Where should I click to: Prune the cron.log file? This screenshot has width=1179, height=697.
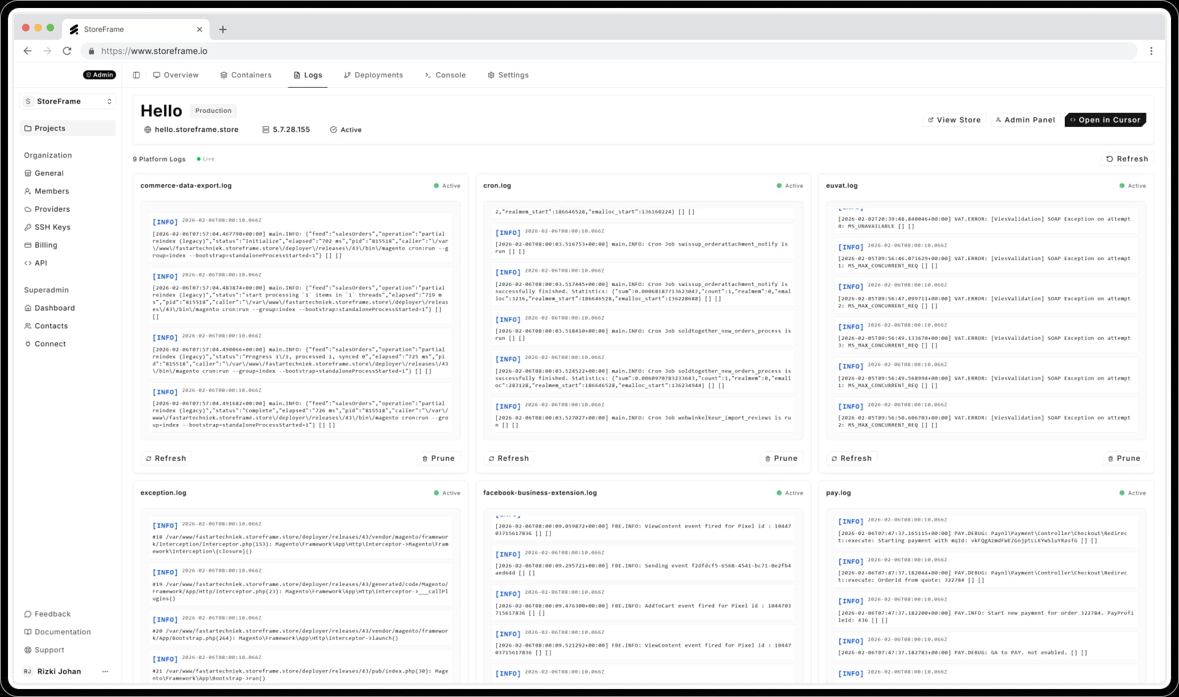click(x=780, y=458)
